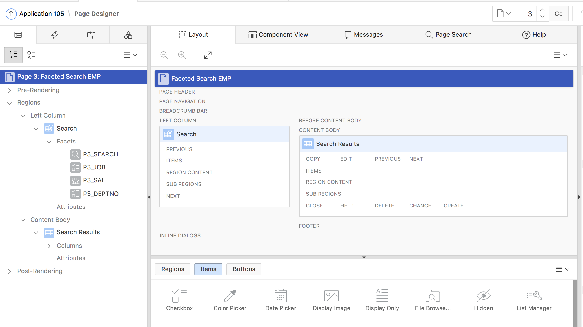Switch to the Component View tab
The width and height of the screenshot is (583, 327).
(x=278, y=34)
